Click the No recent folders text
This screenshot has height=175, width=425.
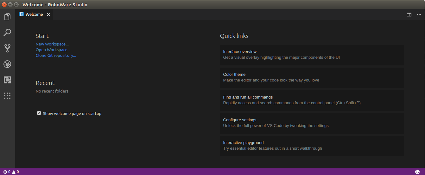[x=52, y=91]
